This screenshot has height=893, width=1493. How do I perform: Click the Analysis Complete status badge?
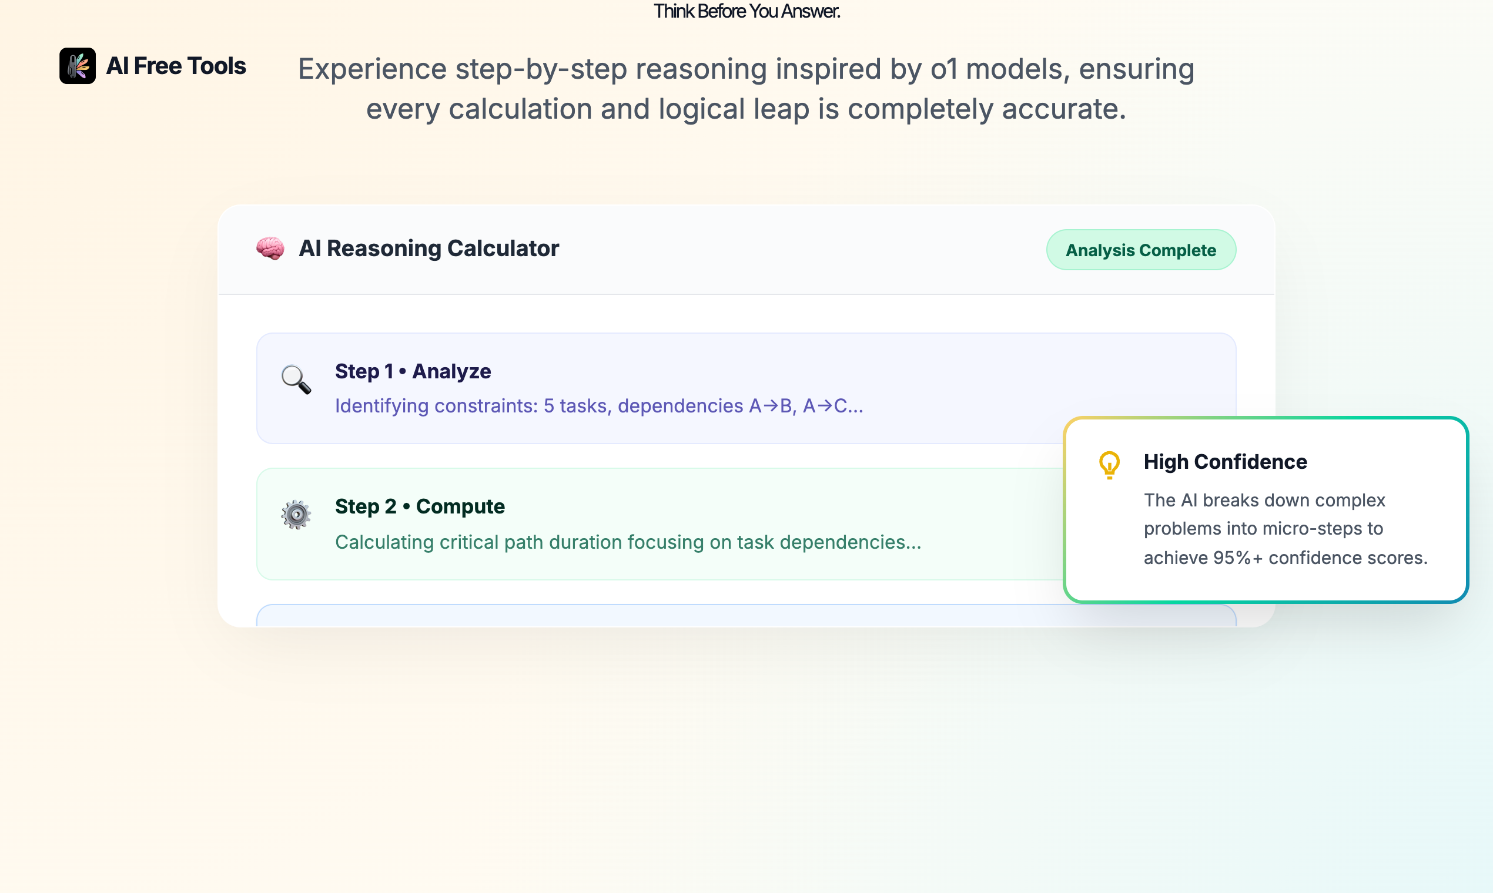click(x=1140, y=249)
